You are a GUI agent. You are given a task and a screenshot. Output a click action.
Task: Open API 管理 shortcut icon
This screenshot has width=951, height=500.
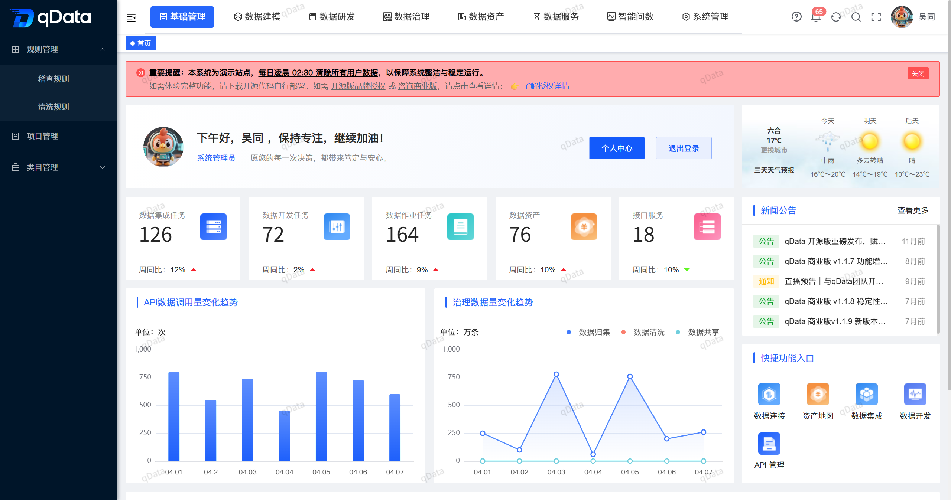pyautogui.click(x=769, y=444)
